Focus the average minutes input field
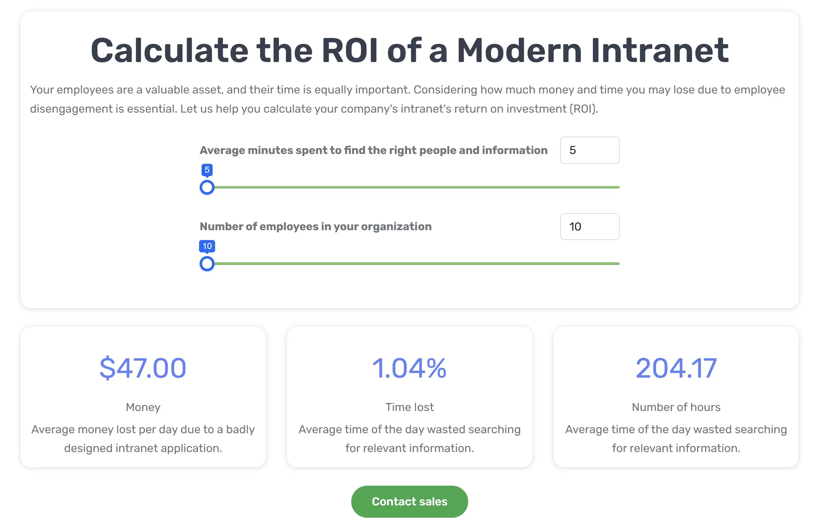The image size is (837, 527). point(589,150)
